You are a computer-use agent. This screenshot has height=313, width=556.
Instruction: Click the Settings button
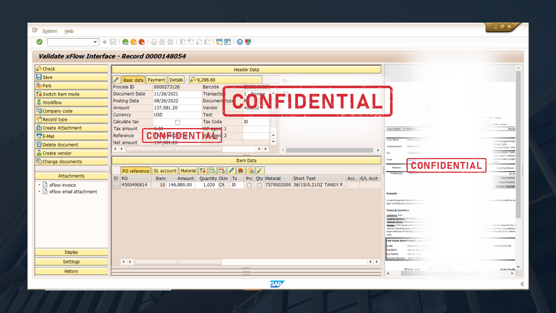(71, 262)
